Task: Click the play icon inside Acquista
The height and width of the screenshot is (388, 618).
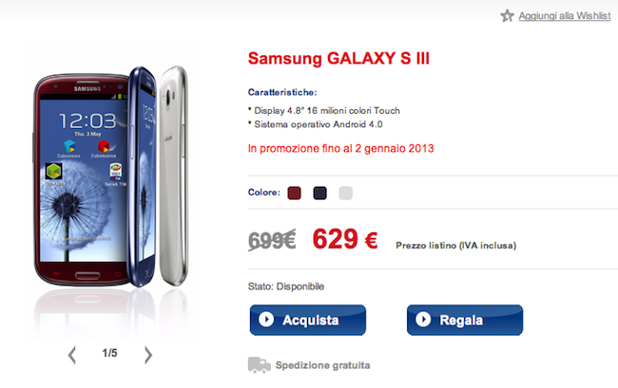Action: tap(266, 319)
